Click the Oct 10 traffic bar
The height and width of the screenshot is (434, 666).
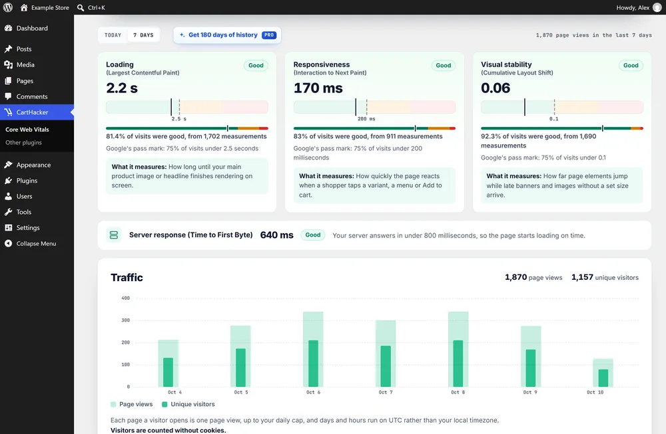(x=603, y=373)
